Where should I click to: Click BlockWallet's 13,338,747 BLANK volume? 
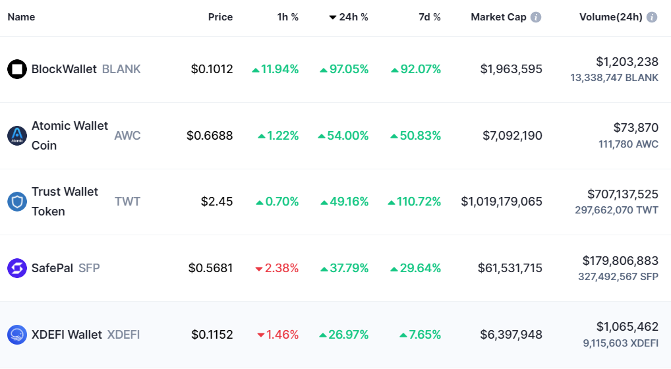614,78
